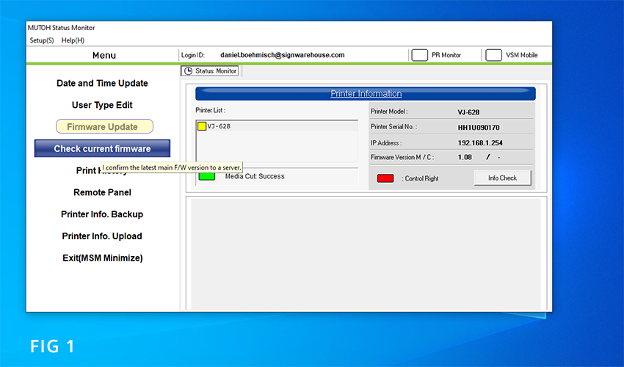This screenshot has width=624, height=367.
Task: Click the firmware version value 1.08
Action: tap(465, 157)
